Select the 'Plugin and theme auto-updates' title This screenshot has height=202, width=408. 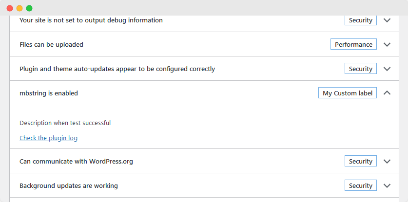tap(117, 69)
